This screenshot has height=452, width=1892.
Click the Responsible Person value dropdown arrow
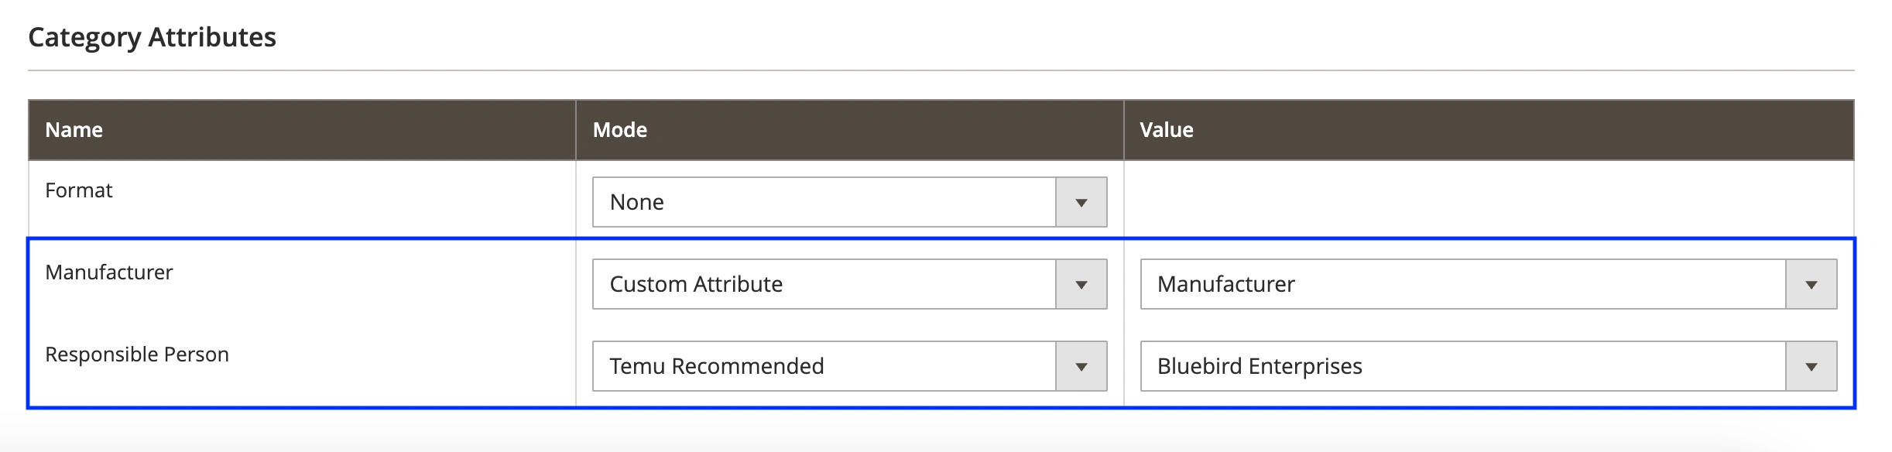coord(1811,366)
